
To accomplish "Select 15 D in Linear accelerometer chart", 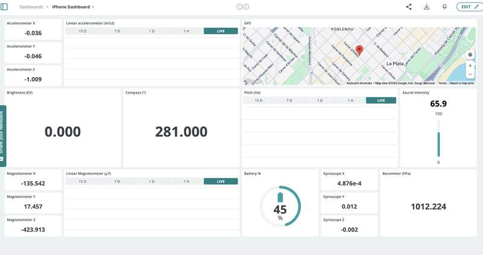I will click(x=83, y=31).
